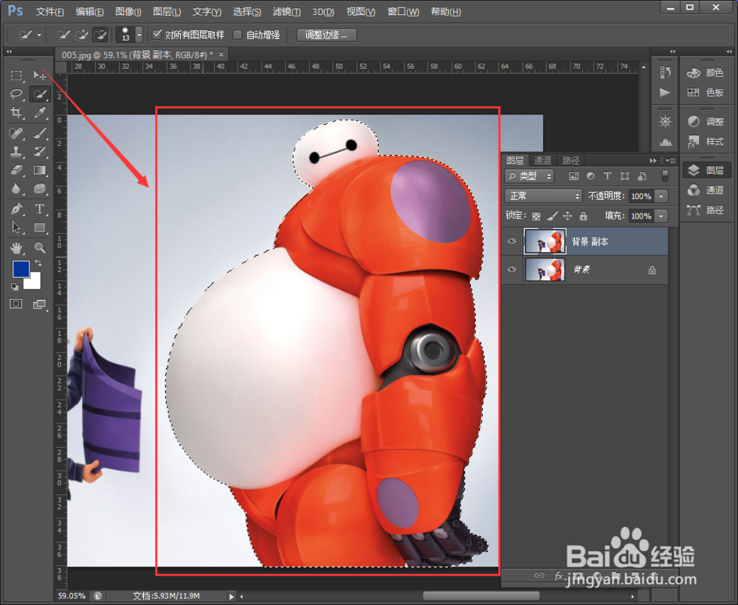Select the Lasso tool

click(x=16, y=94)
